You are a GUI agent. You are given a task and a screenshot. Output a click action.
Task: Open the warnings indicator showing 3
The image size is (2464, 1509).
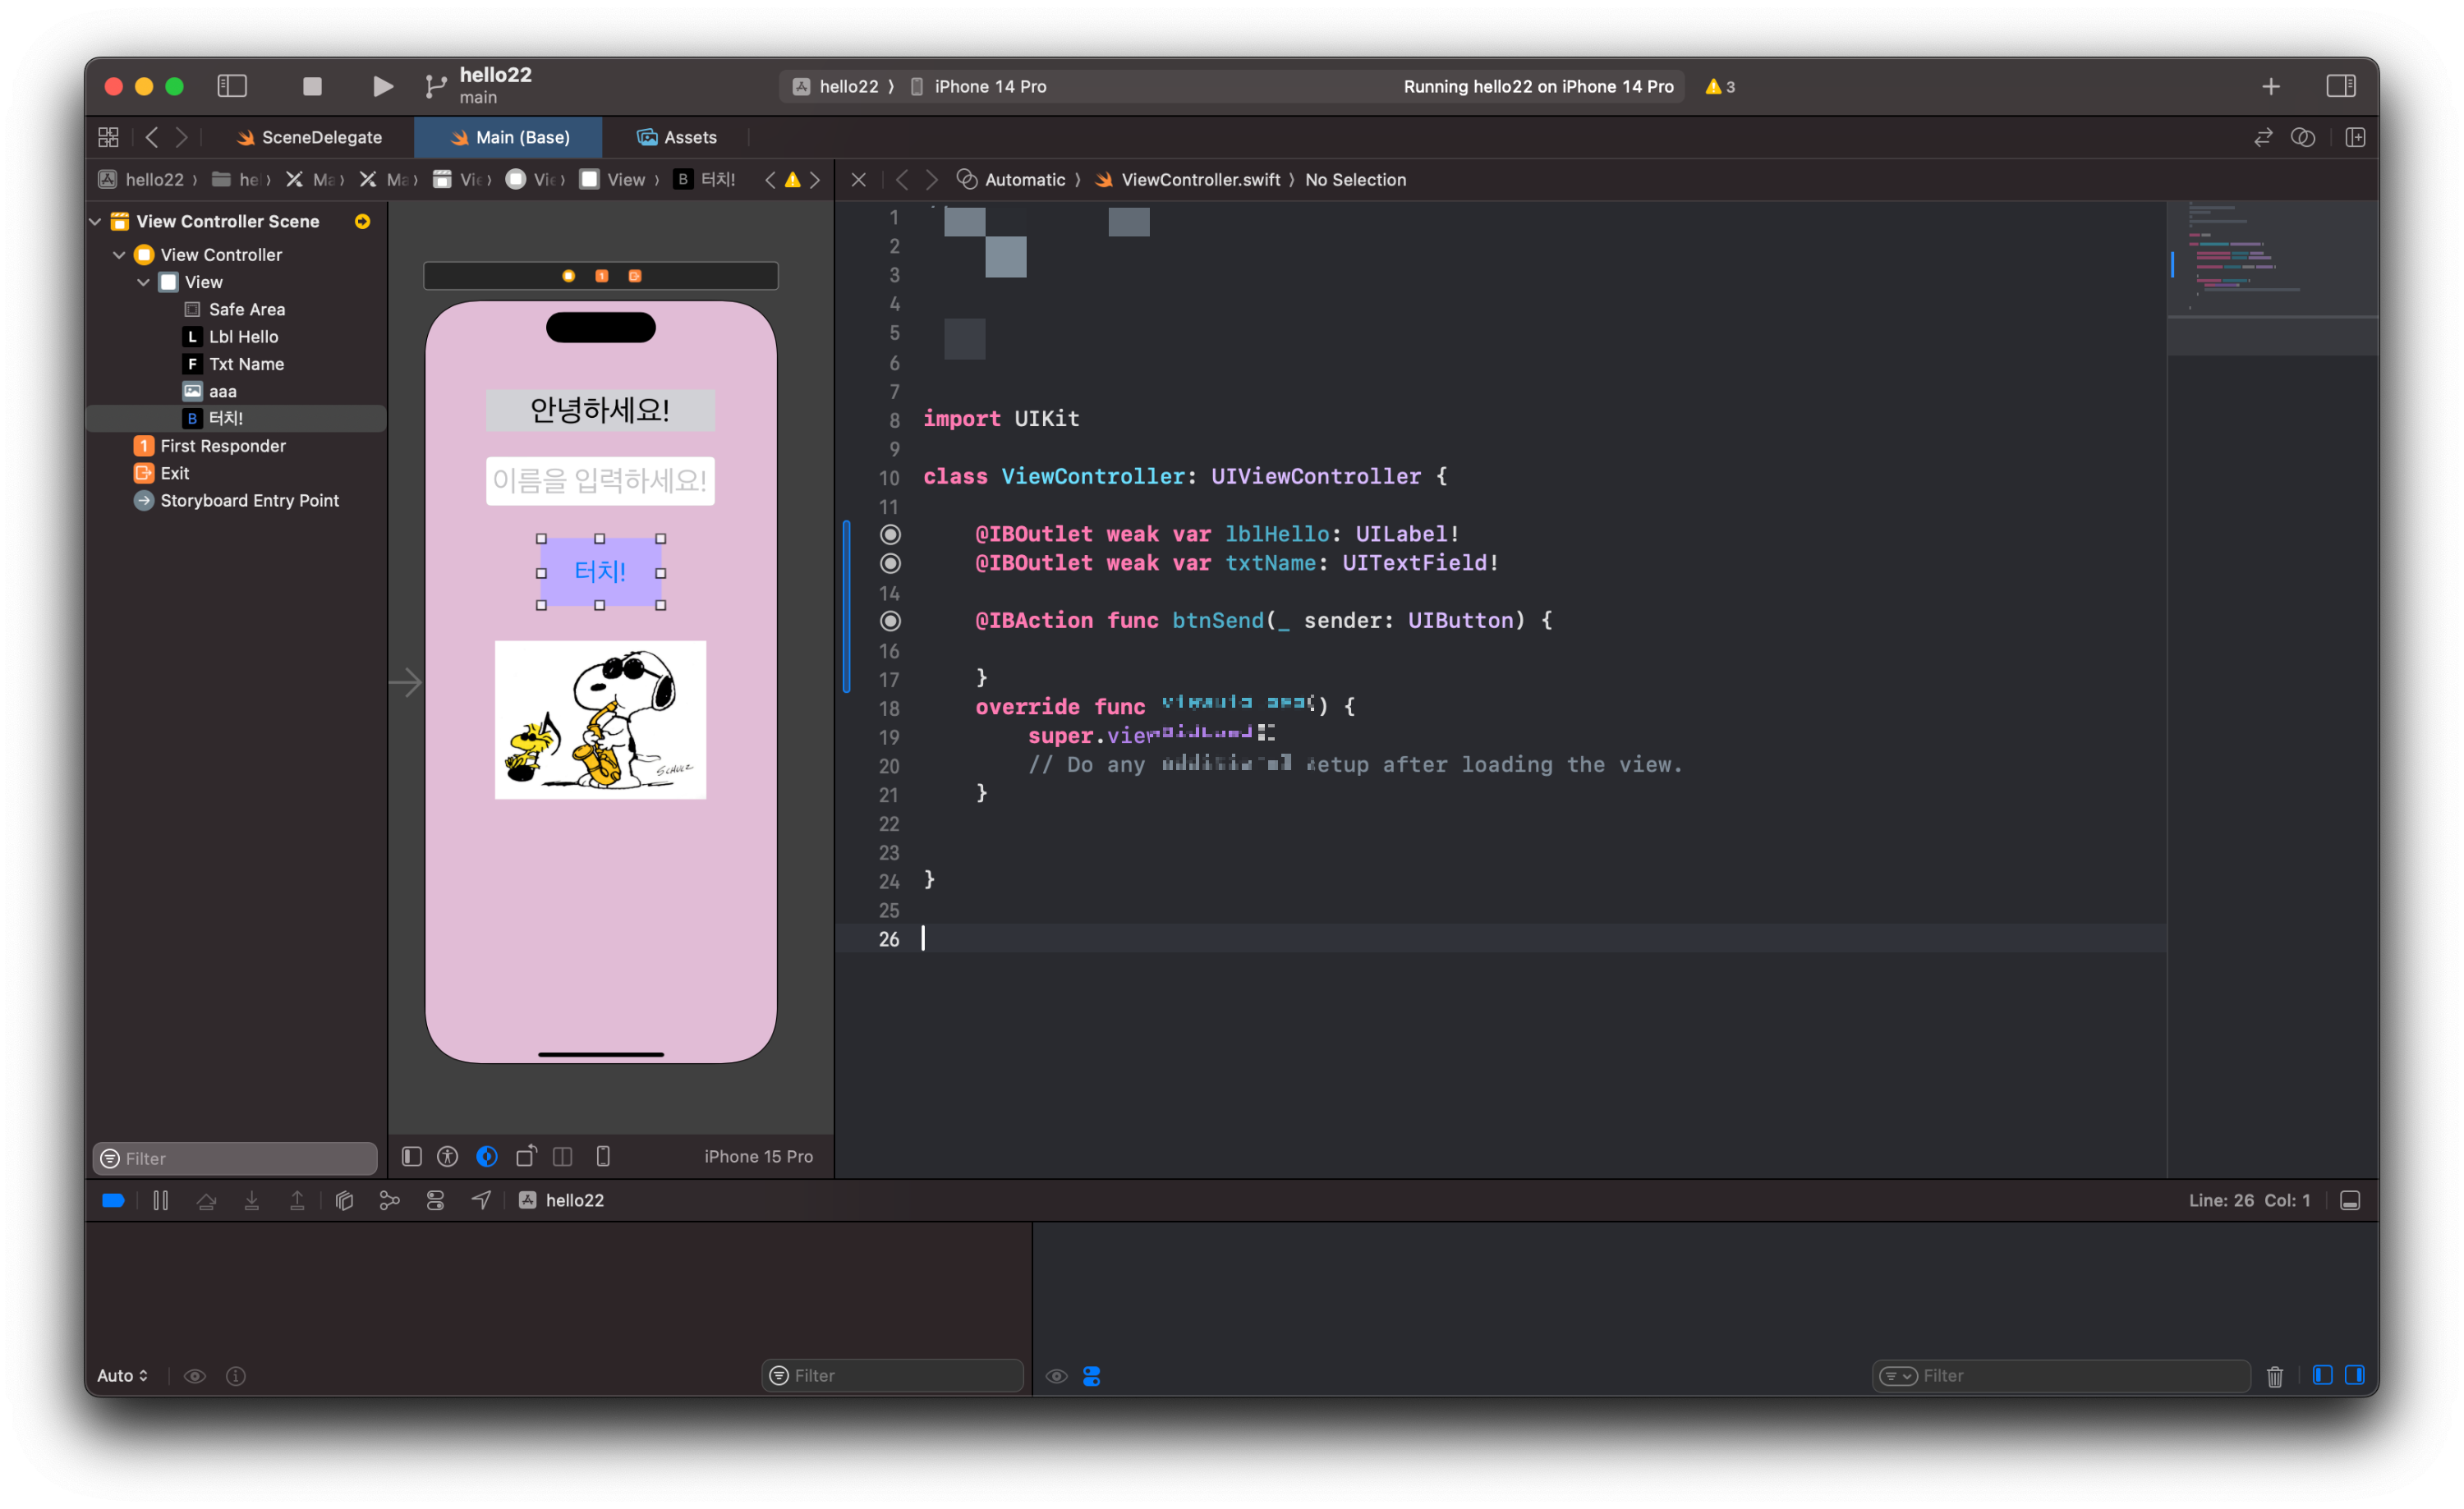coord(1720,87)
